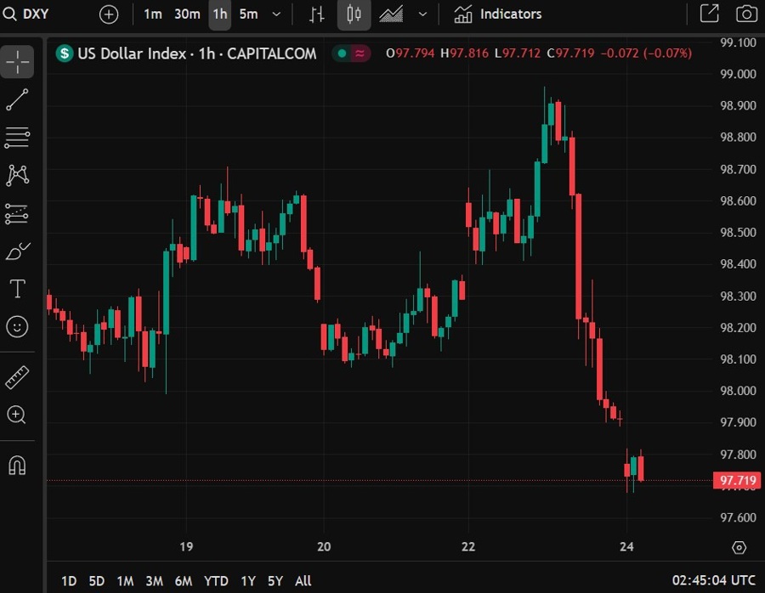Open the scale settings gear

[738, 548]
